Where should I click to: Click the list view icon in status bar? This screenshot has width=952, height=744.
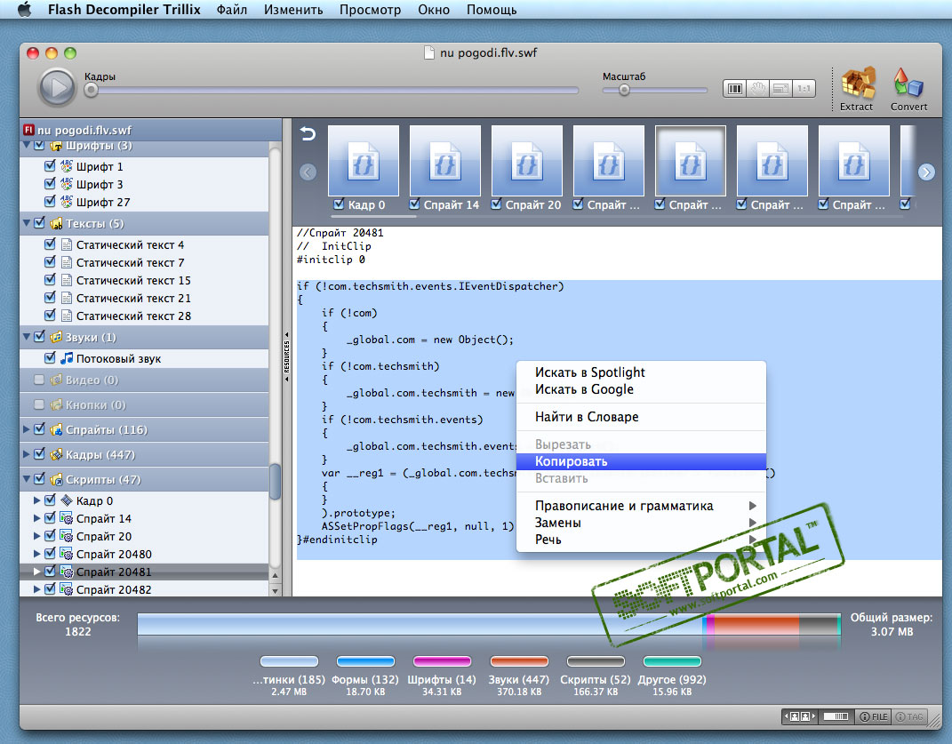(836, 716)
